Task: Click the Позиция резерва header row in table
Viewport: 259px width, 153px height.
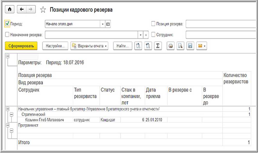Action: (120, 75)
